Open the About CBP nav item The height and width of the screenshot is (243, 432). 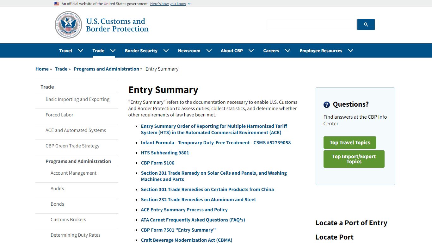[x=232, y=51]
